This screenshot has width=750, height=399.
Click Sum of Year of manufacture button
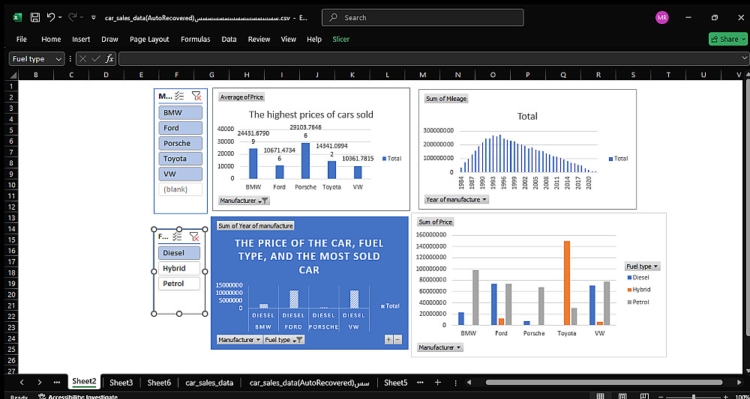(256, 226)
